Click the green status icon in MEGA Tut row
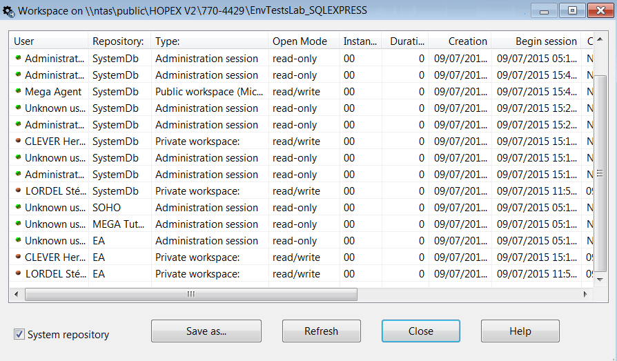 pos(19,224)
